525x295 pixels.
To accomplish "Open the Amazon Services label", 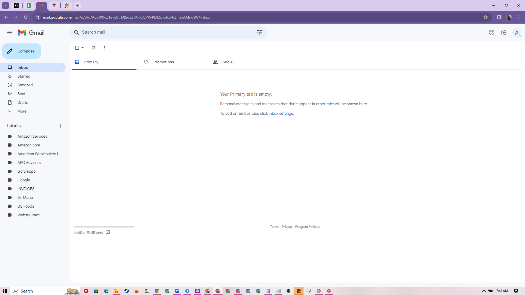I will click(x=33, y=136).
